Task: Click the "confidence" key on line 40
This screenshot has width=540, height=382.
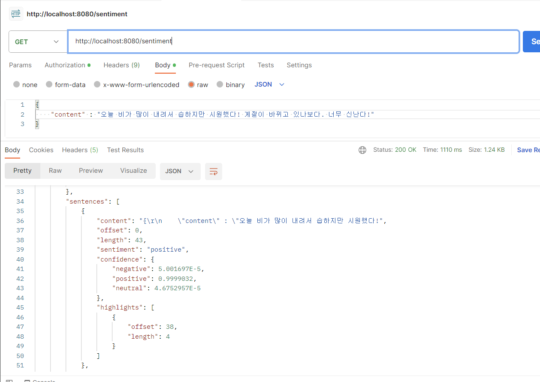Action: click(x=120, y=259)
